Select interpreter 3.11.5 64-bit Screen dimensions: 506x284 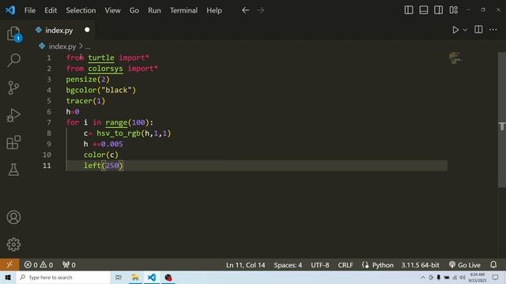pyautogui.click(x=420, y=265)
